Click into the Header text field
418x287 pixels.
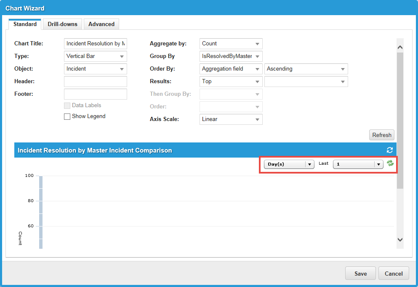coord(96,82)
